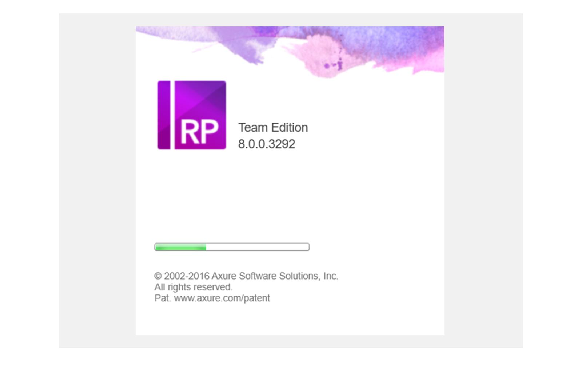The height and width of the screenshot is (365, 582).
Task: Click the Axure RP logo icon
Action: click(192, 115)
